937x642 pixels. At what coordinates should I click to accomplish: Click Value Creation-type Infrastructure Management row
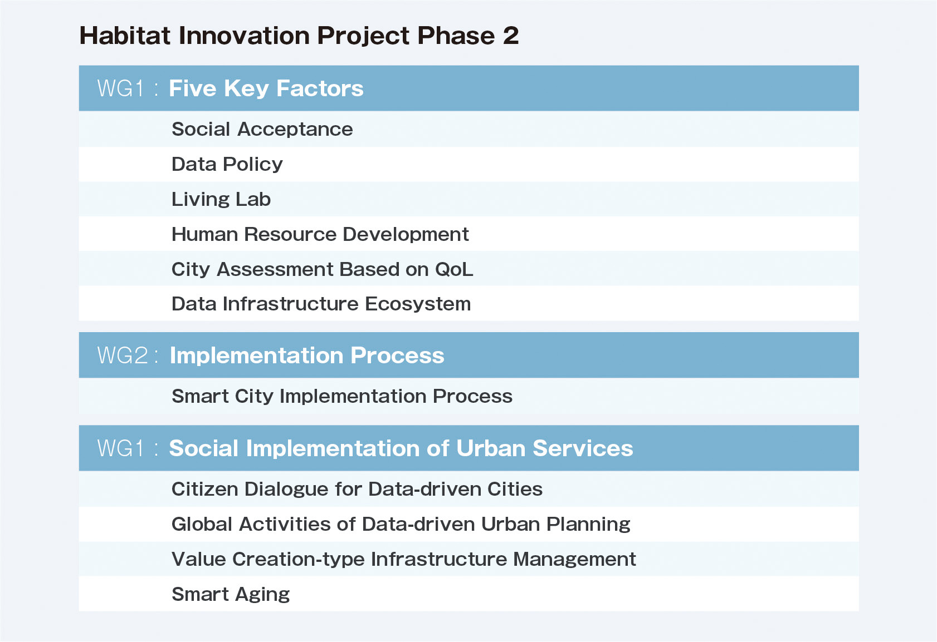[x=468, y=559]
